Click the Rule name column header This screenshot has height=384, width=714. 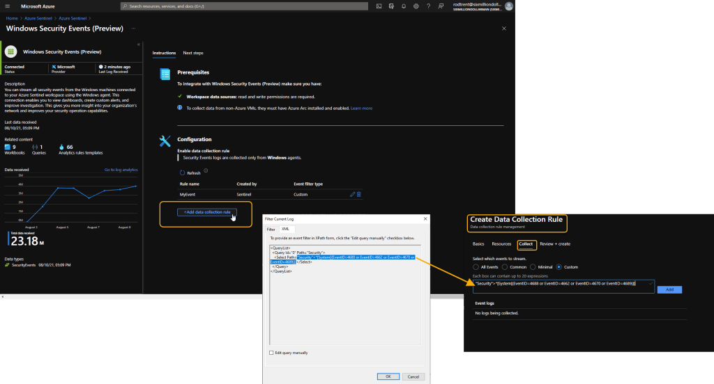(190, 184)
